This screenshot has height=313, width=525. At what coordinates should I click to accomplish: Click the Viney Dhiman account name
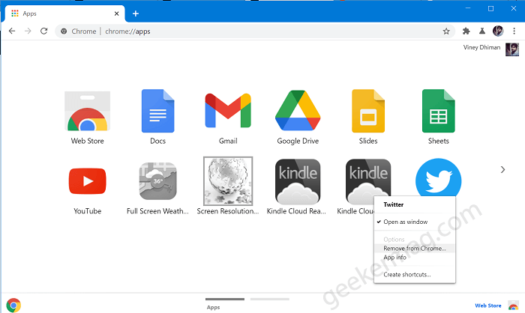[481, 47]
